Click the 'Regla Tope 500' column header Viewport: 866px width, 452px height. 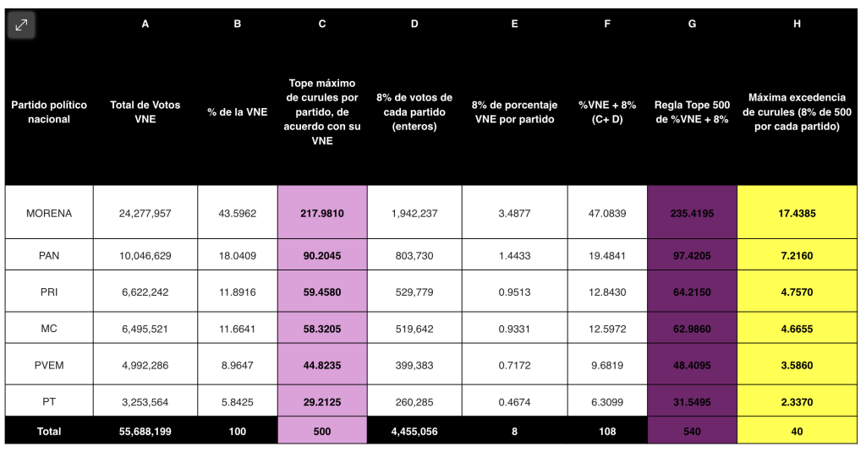[x=692, y=112]
